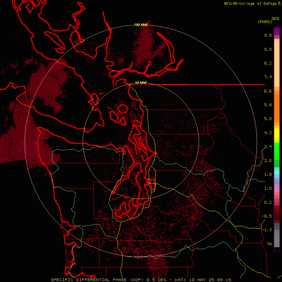Click the 0.2 legend value
Screen dimensions: 282x282
[x=268, y=202]
